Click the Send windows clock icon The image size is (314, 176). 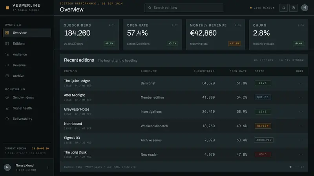click(7, 97)
